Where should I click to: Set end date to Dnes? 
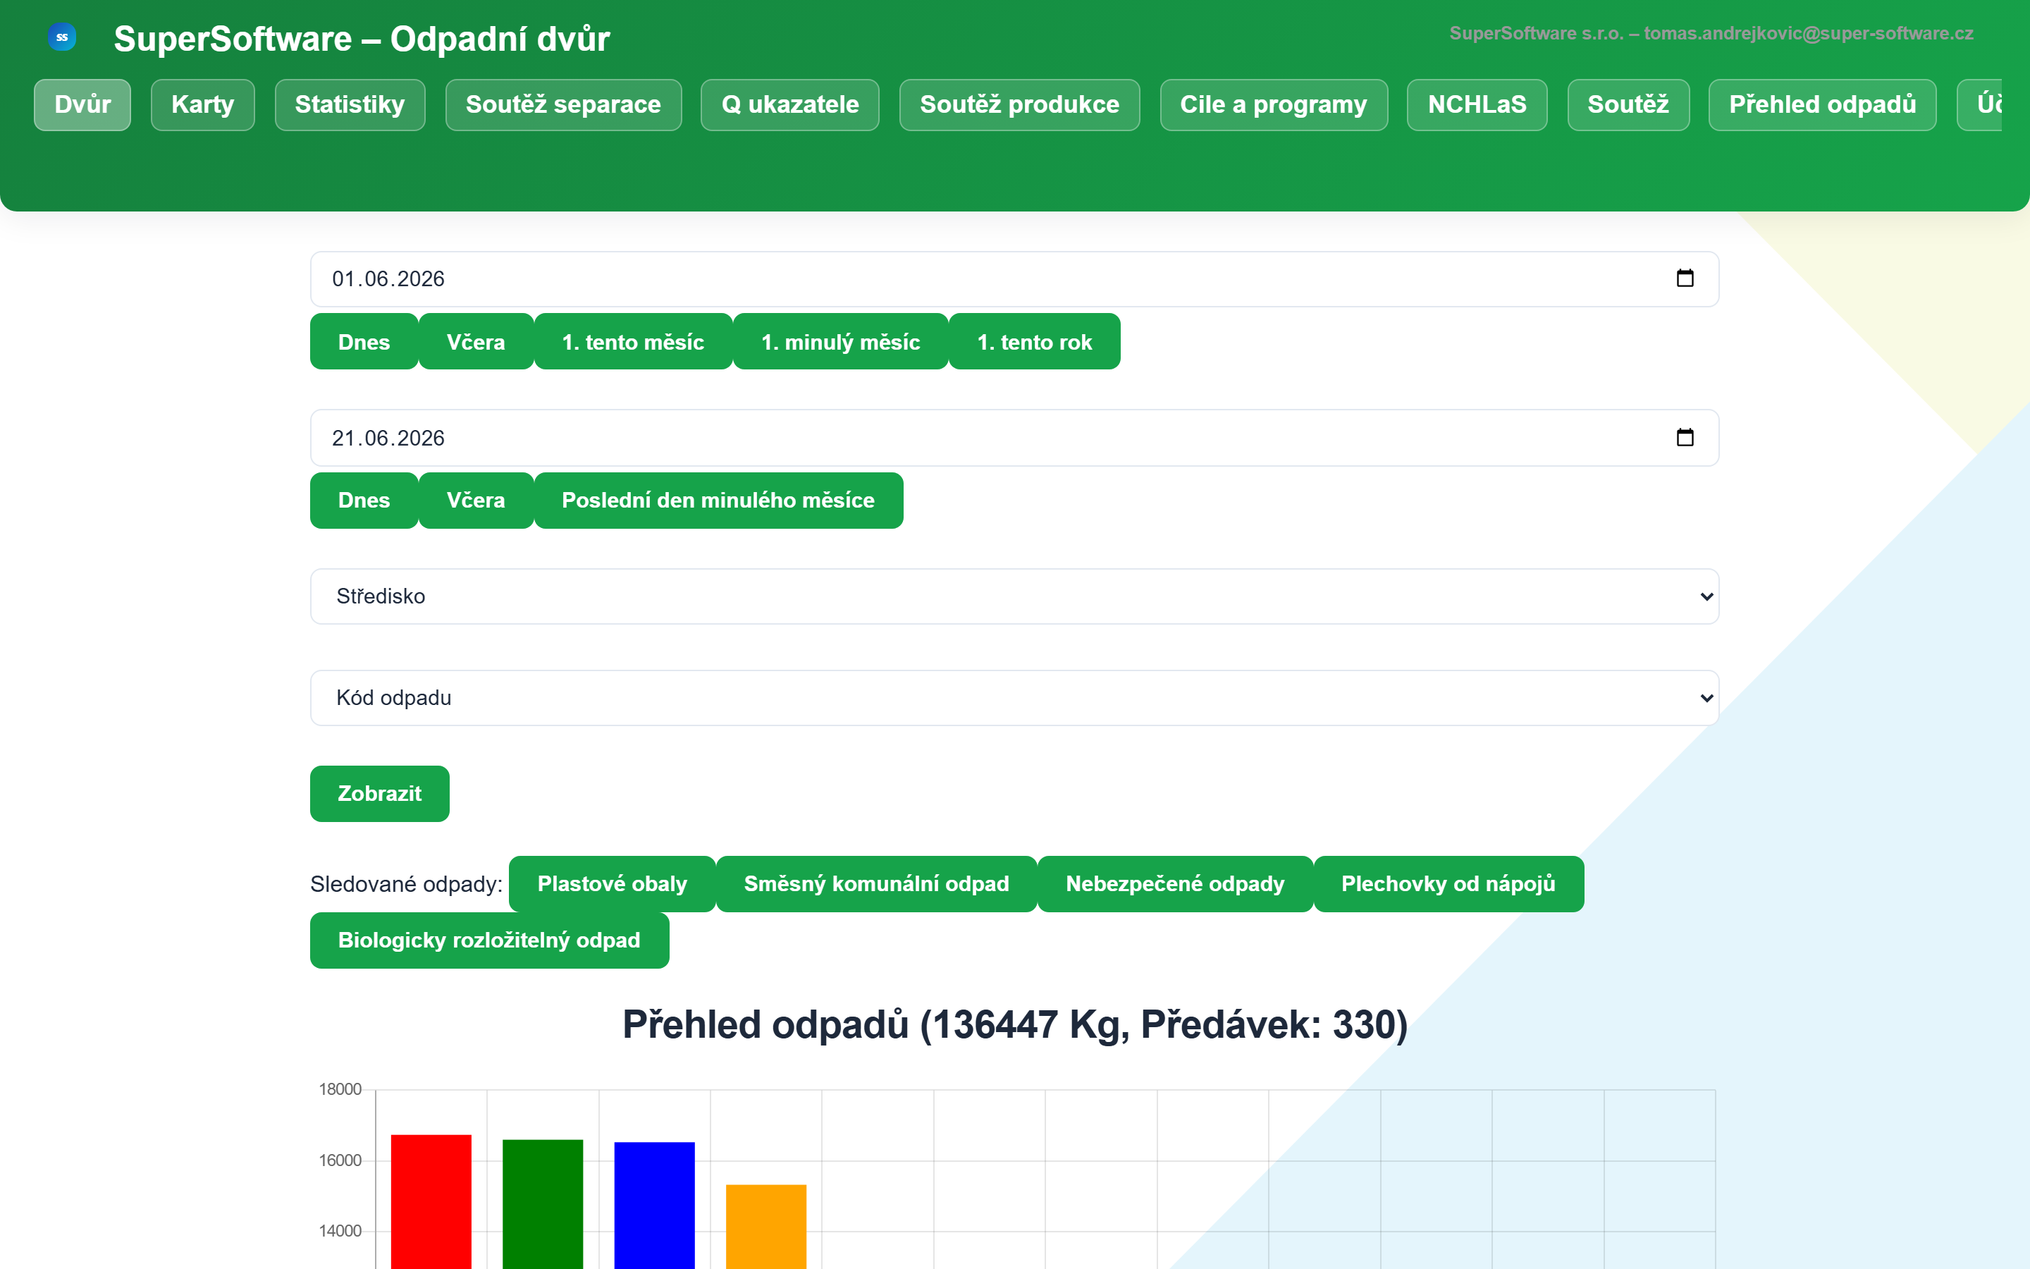[x=364, y=501]
